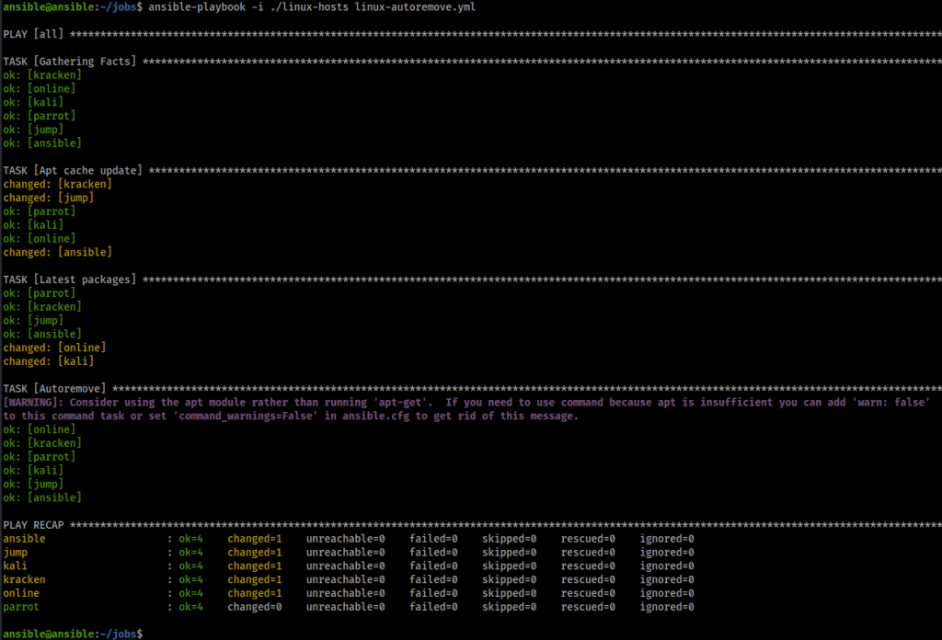Viewport: 942px width, 640px height.
Task: Click 'changed=0' in the parrot recap row
Action: (255, 607)
